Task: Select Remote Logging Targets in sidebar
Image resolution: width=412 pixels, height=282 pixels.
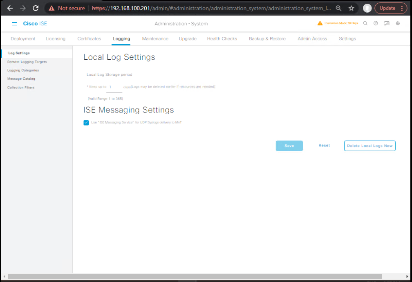Action: point(27,62)
